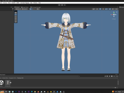This screenshot has width=124, height=93.
Task: Open the UniGLTF menu
Action: (x=13, y=3)
